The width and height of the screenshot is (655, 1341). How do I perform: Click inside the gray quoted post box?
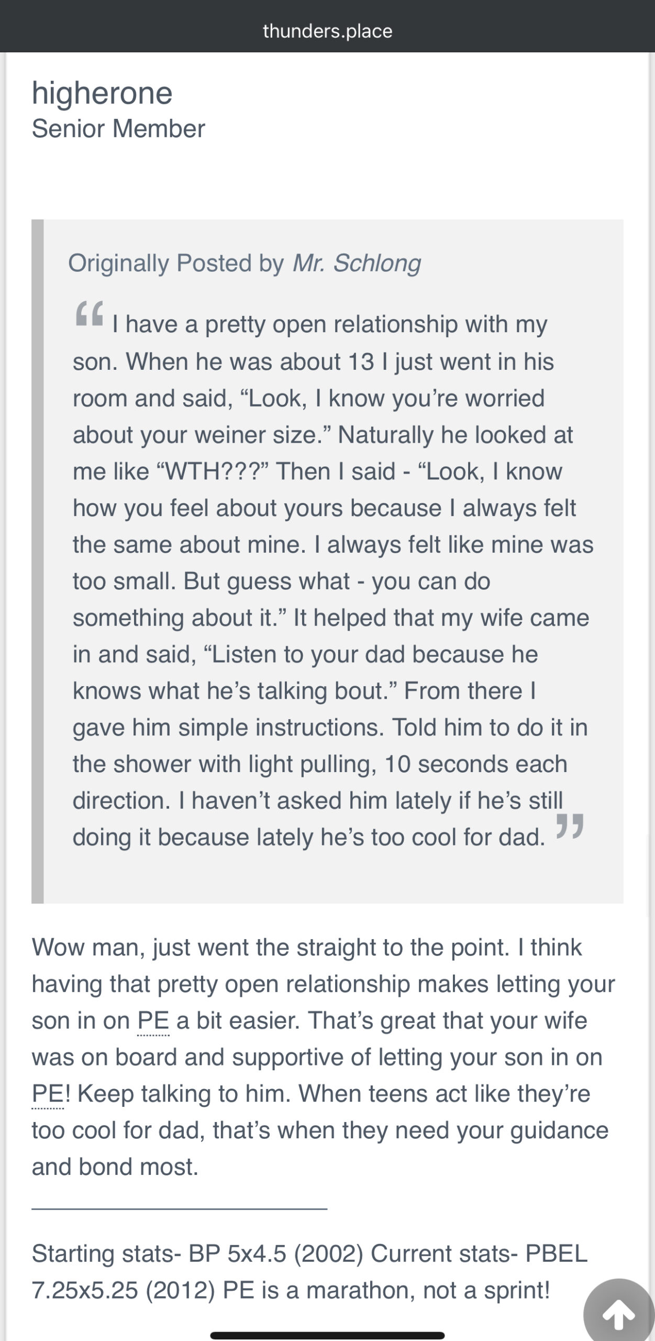(333, 561)
